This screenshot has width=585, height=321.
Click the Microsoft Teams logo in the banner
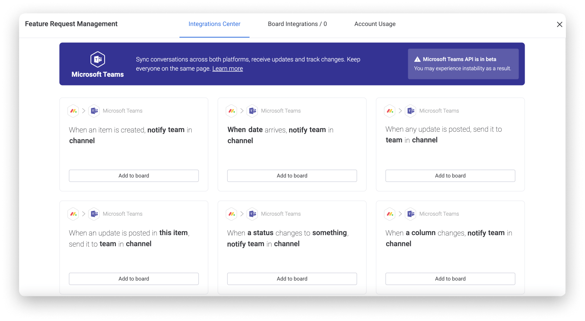pos(97,59)
